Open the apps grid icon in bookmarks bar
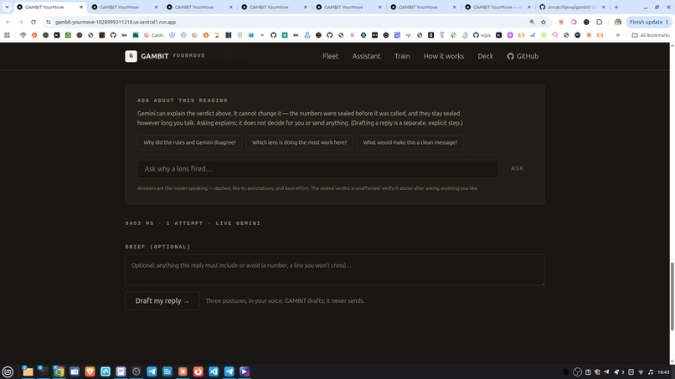Image resolution: width=675 pixels, height=379 pixels. coord(7,35)
